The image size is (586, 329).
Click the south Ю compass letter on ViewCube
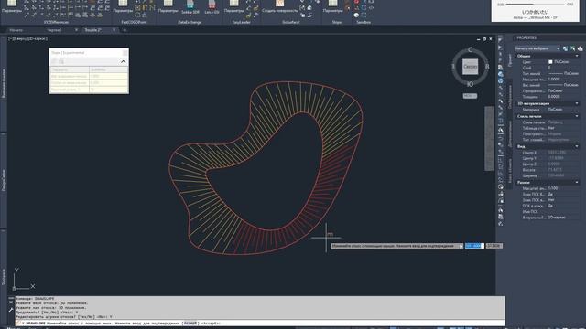[x=470, y=84]
